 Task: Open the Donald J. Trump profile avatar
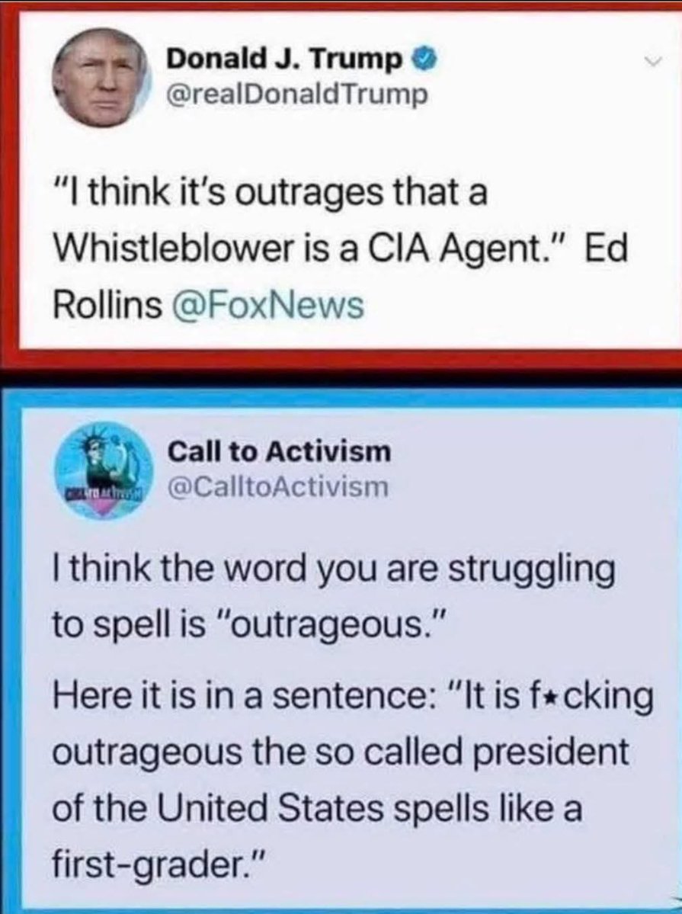coord(100,77)
